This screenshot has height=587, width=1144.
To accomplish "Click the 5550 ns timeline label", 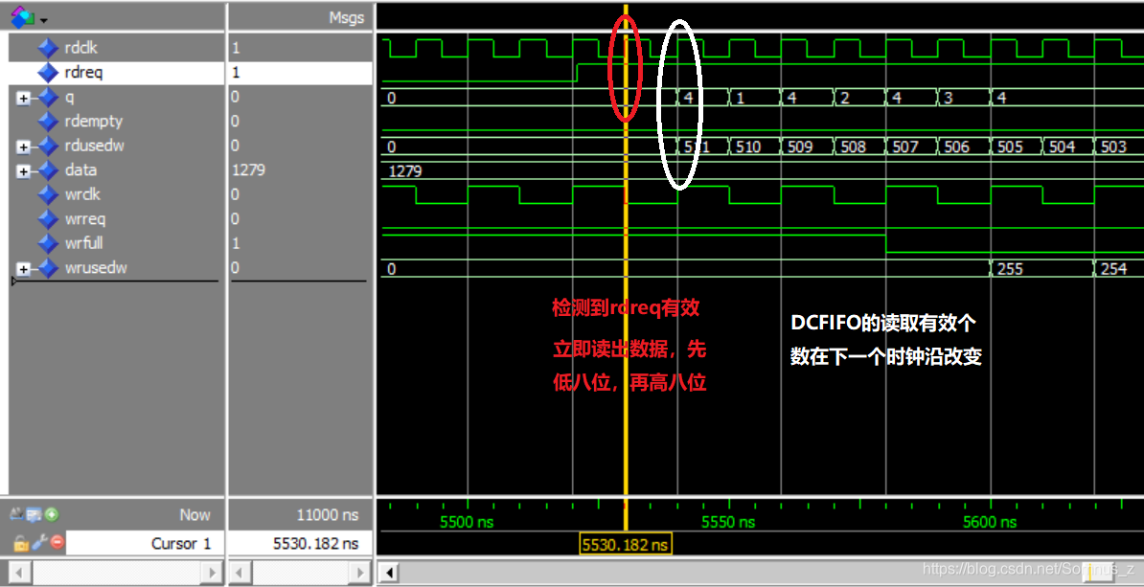I will click(728, 522).
